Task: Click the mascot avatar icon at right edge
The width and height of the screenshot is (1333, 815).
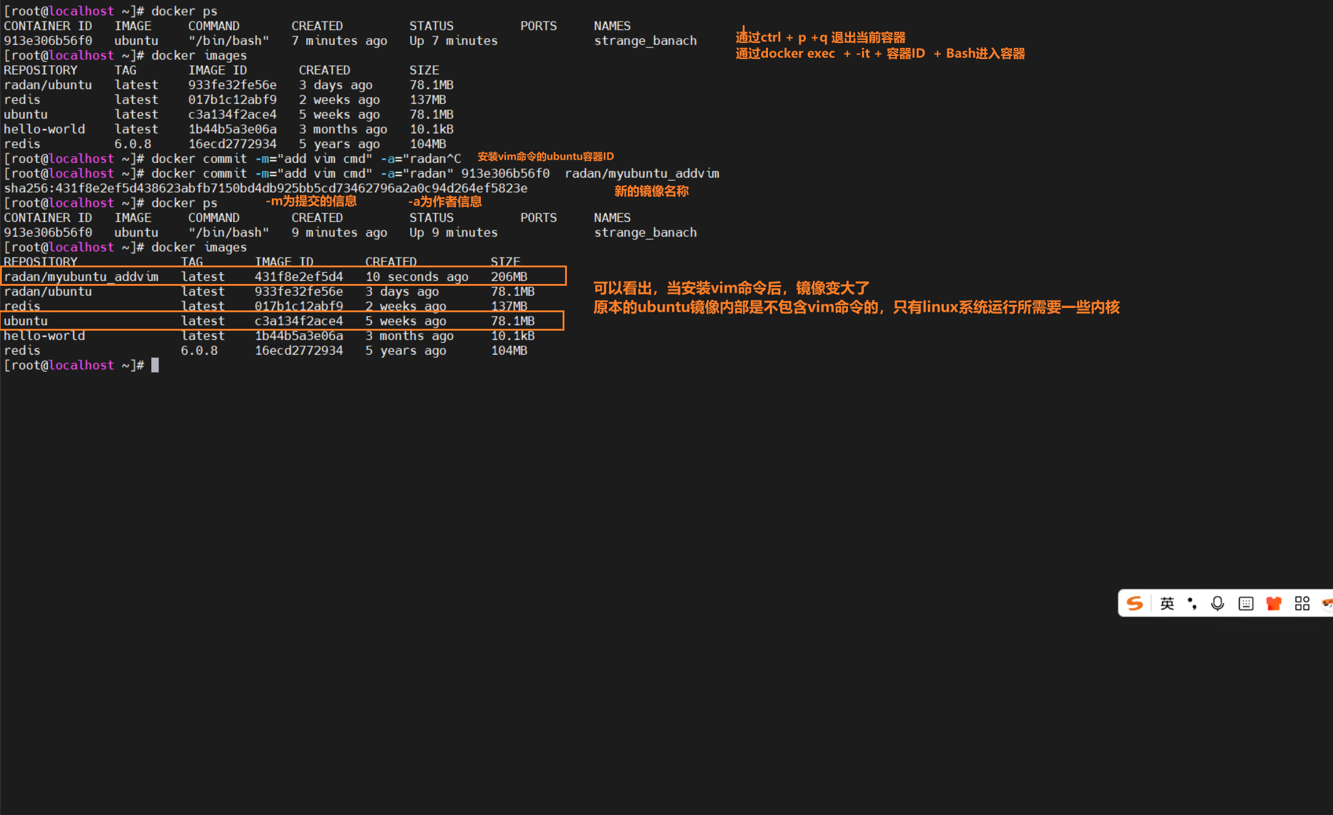Action: (1327, 604)
